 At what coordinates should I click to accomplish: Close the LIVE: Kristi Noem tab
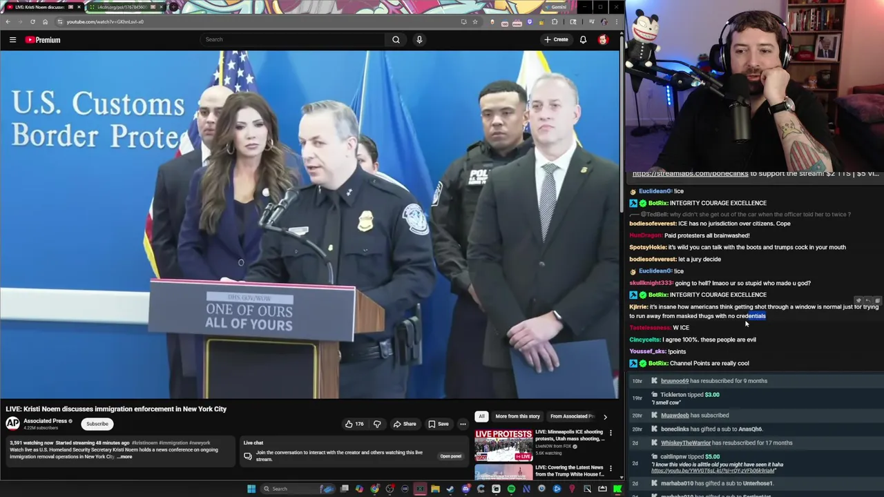(x=78, y=7)
